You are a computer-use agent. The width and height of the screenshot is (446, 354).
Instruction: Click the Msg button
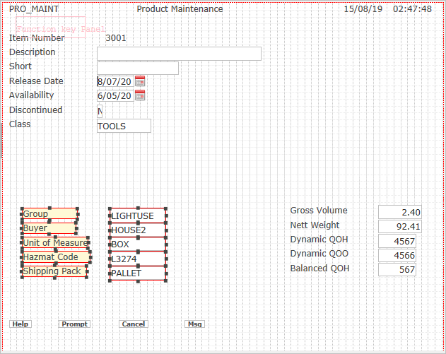click(x=195, y=324)
